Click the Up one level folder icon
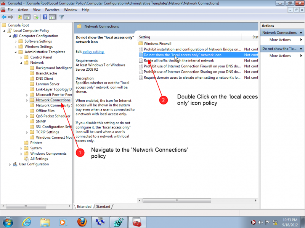Image resolution: width=305 pixels, height=228 pixels. click(x=20, y=17)
